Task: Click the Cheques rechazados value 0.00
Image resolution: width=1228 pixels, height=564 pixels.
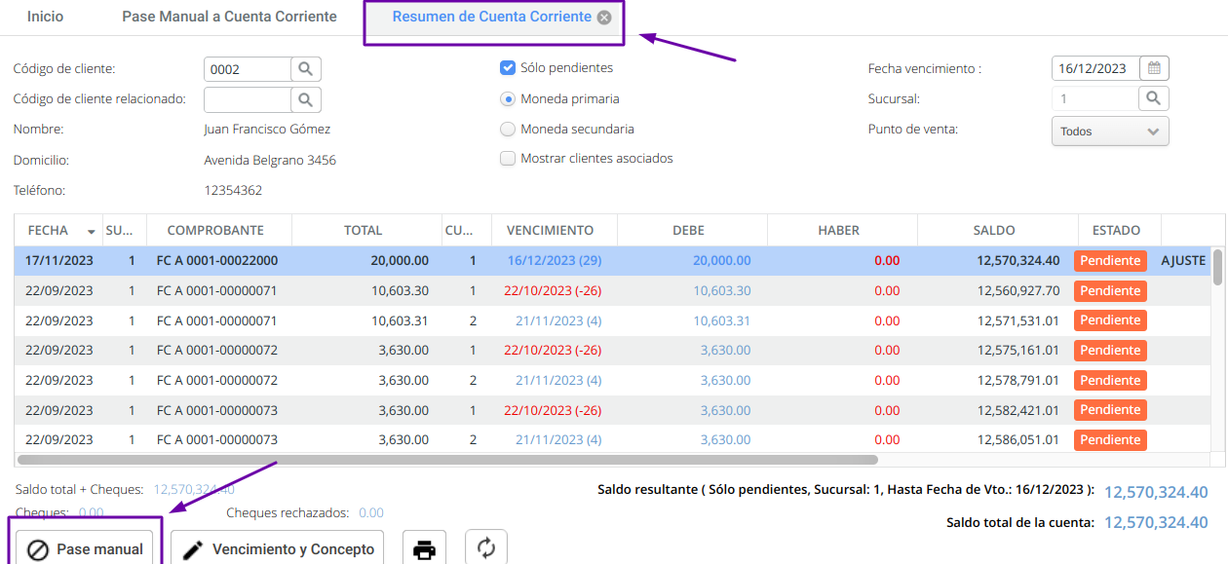Action: [x=371, y=513]
